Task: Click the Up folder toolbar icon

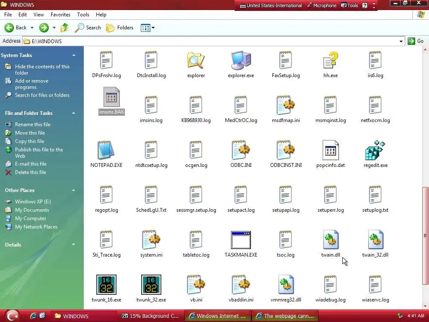Action: click(65, 28)
